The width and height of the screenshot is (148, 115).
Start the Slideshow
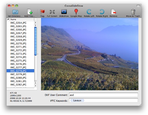(64, 12)
